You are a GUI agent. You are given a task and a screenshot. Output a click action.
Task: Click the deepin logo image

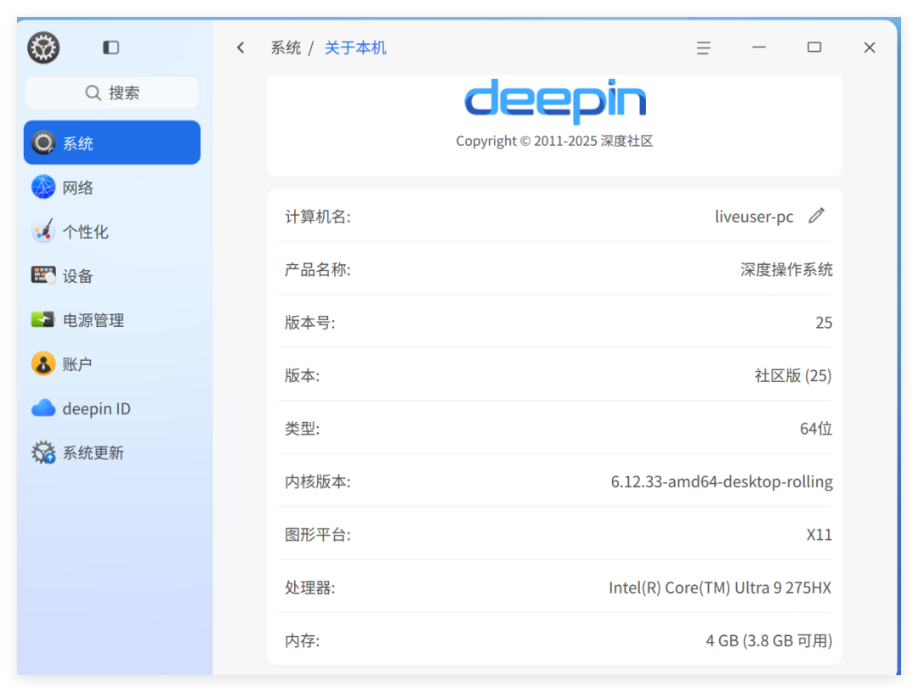coord(555,101)
